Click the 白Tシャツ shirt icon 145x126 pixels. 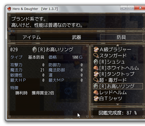[x=96, y=99]
